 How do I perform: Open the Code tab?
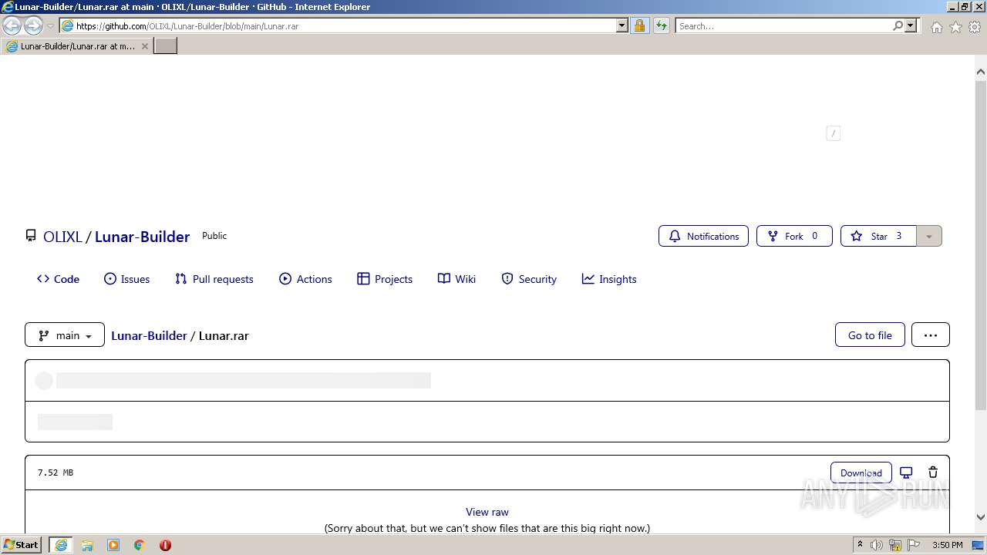[x=58, y=279]
